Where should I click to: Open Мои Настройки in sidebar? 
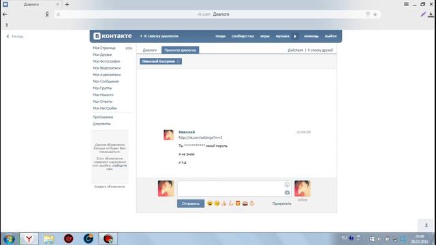105,108
